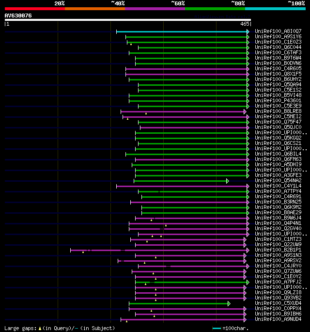The image size is (310, 332).
Task: Open the UniRef100_A9NUD4 label
Action: tap(278, 319)
